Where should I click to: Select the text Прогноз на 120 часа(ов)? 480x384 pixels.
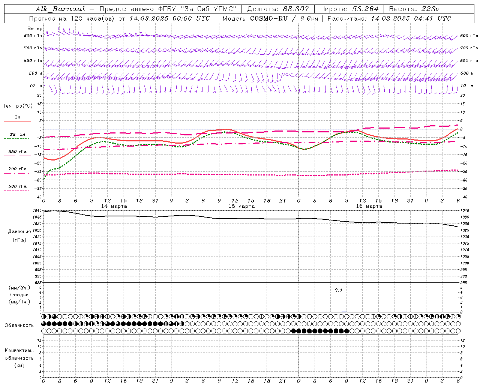(72, 18)
